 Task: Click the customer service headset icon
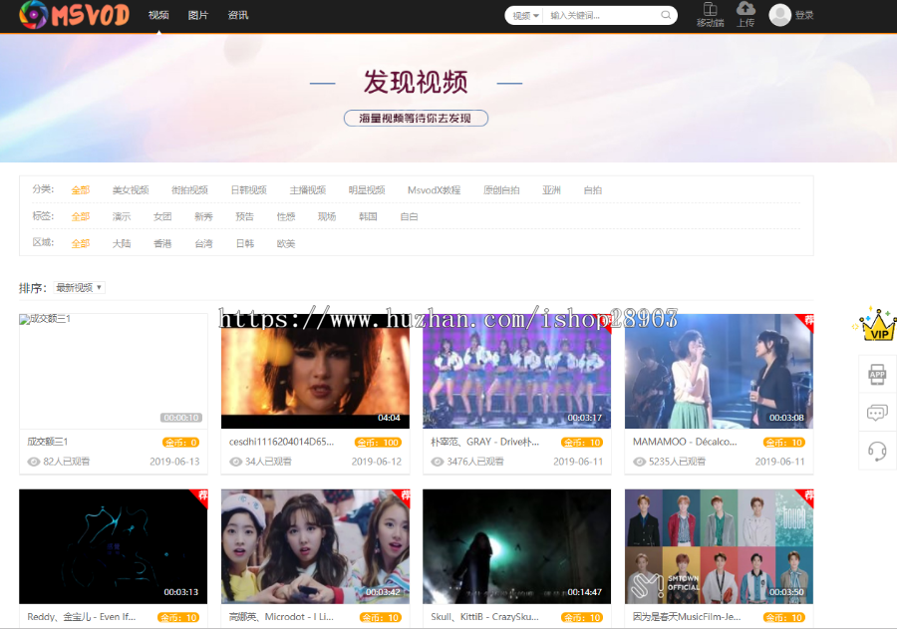point(877,451)
